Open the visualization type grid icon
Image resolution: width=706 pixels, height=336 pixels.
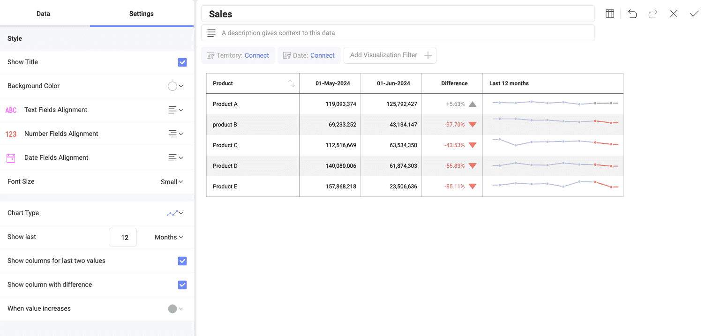(x=610, y=14)
